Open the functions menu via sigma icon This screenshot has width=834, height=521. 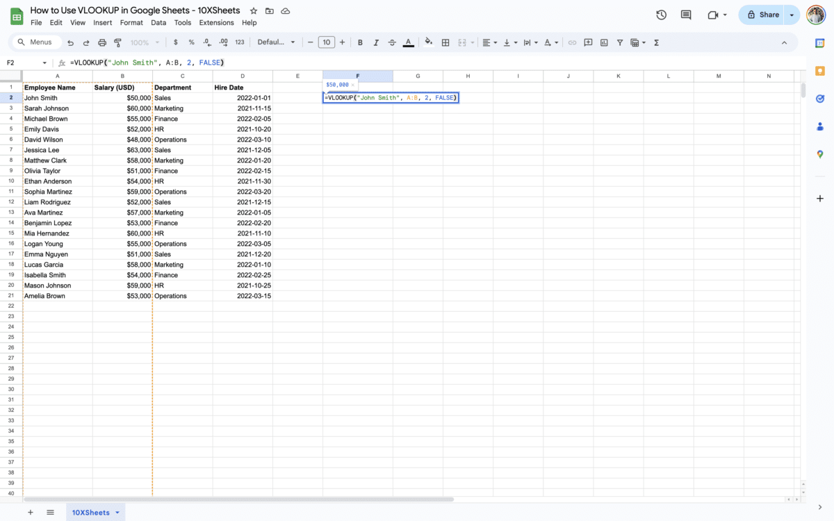point(656,42)
